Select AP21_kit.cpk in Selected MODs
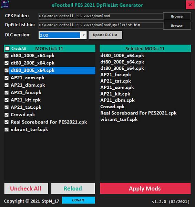The height and width of the screenshot is (207, 195). coord(115,94)
